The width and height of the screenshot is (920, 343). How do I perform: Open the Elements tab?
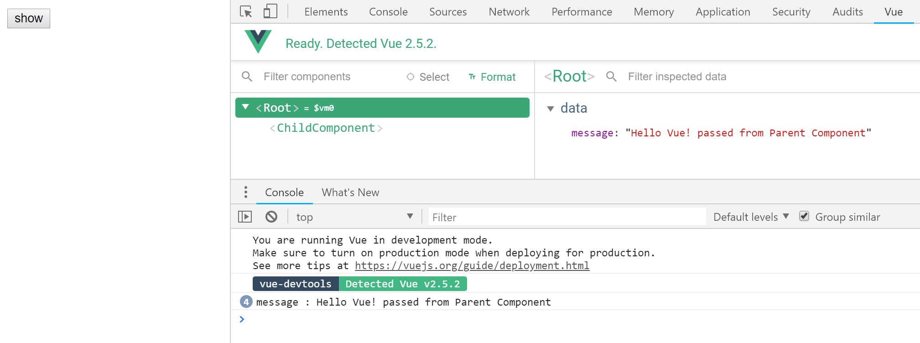tap(326, 12)
